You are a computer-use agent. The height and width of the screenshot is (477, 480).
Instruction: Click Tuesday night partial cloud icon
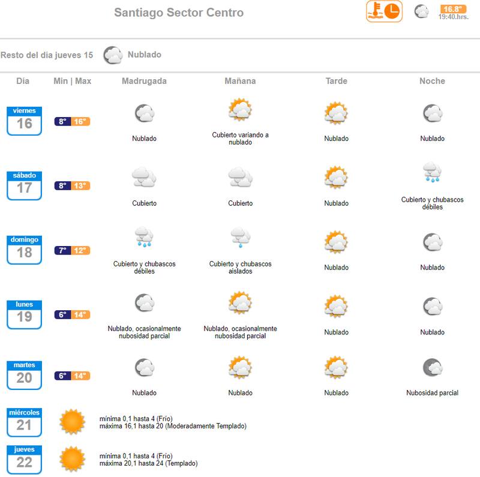(x=432, y=367)
